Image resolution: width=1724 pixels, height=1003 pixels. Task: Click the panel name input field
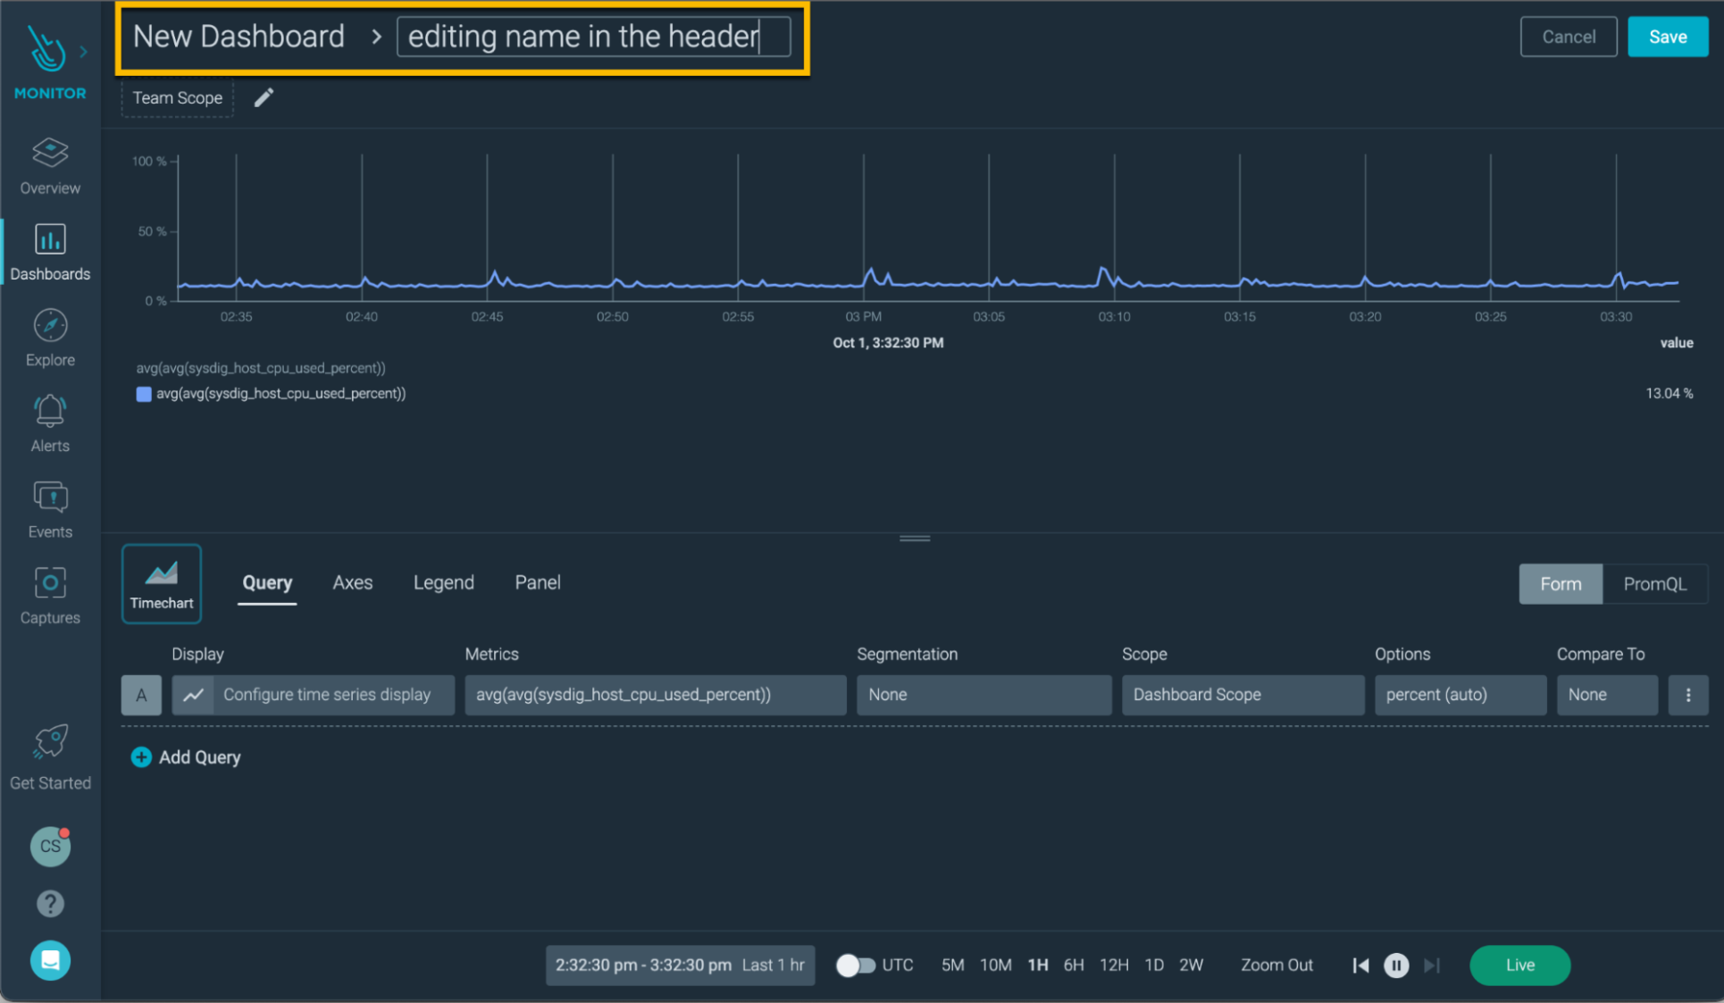(x=592, y=37)
